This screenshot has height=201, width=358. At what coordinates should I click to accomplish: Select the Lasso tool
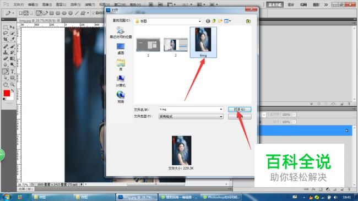6,34
